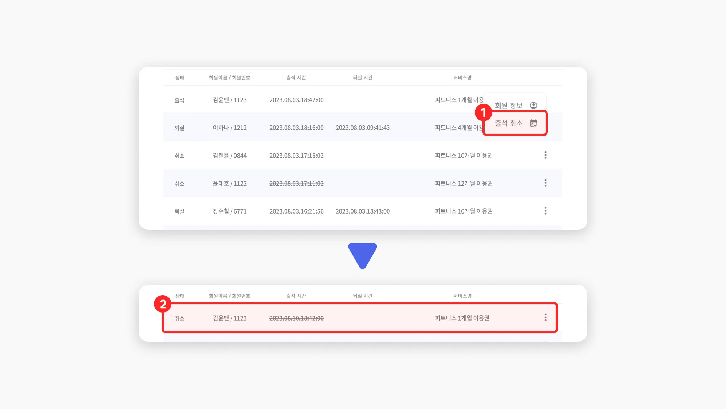Open more options in highlighted 김윤맨 row
This screenshot has width=726, height=409.
(x=545, y=318)
